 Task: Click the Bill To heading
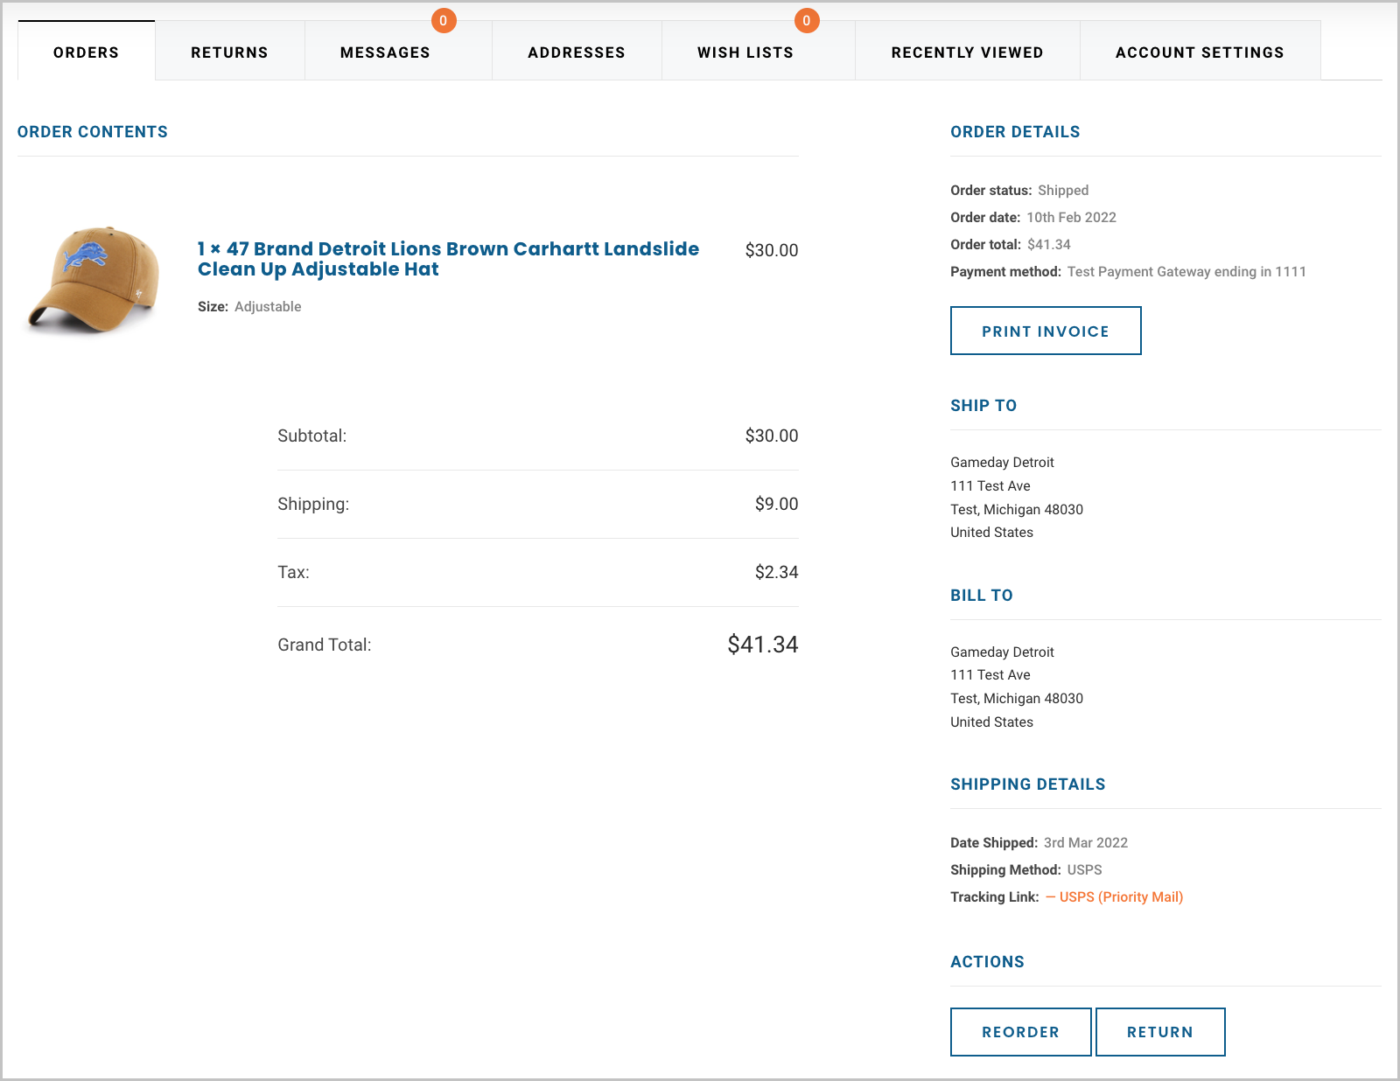982,596
